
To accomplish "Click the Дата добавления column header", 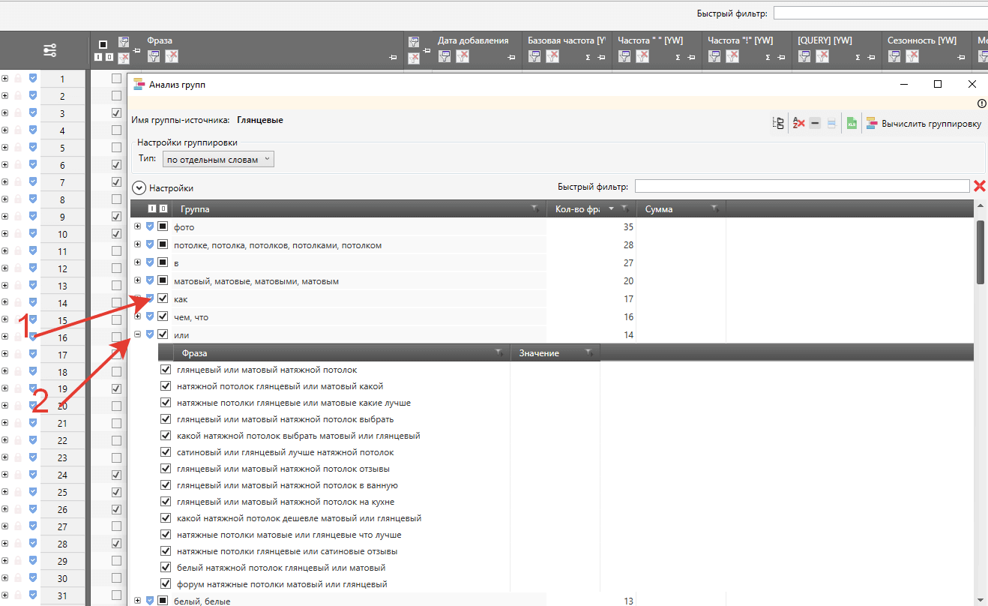I will [x=473, y=40].
